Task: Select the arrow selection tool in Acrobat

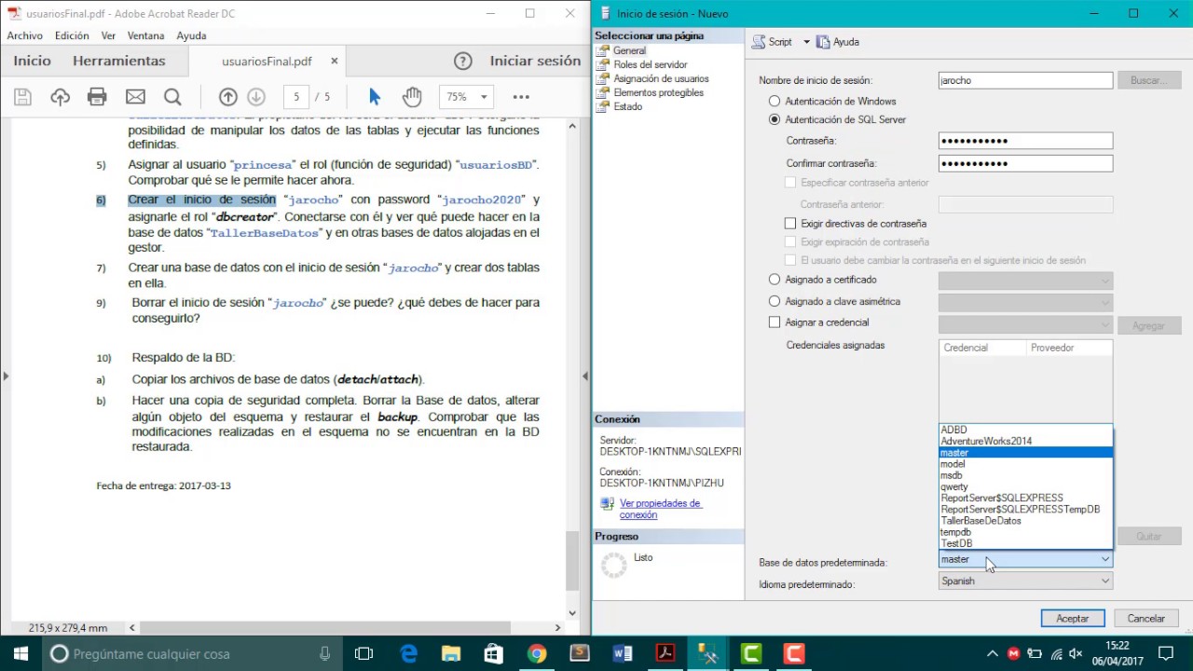Action: [375, 97]
